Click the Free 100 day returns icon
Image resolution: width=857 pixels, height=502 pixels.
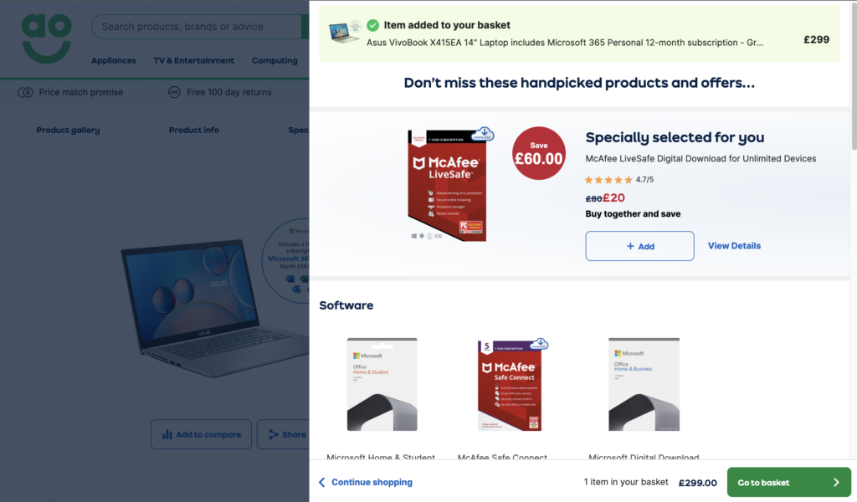[174, 92]
